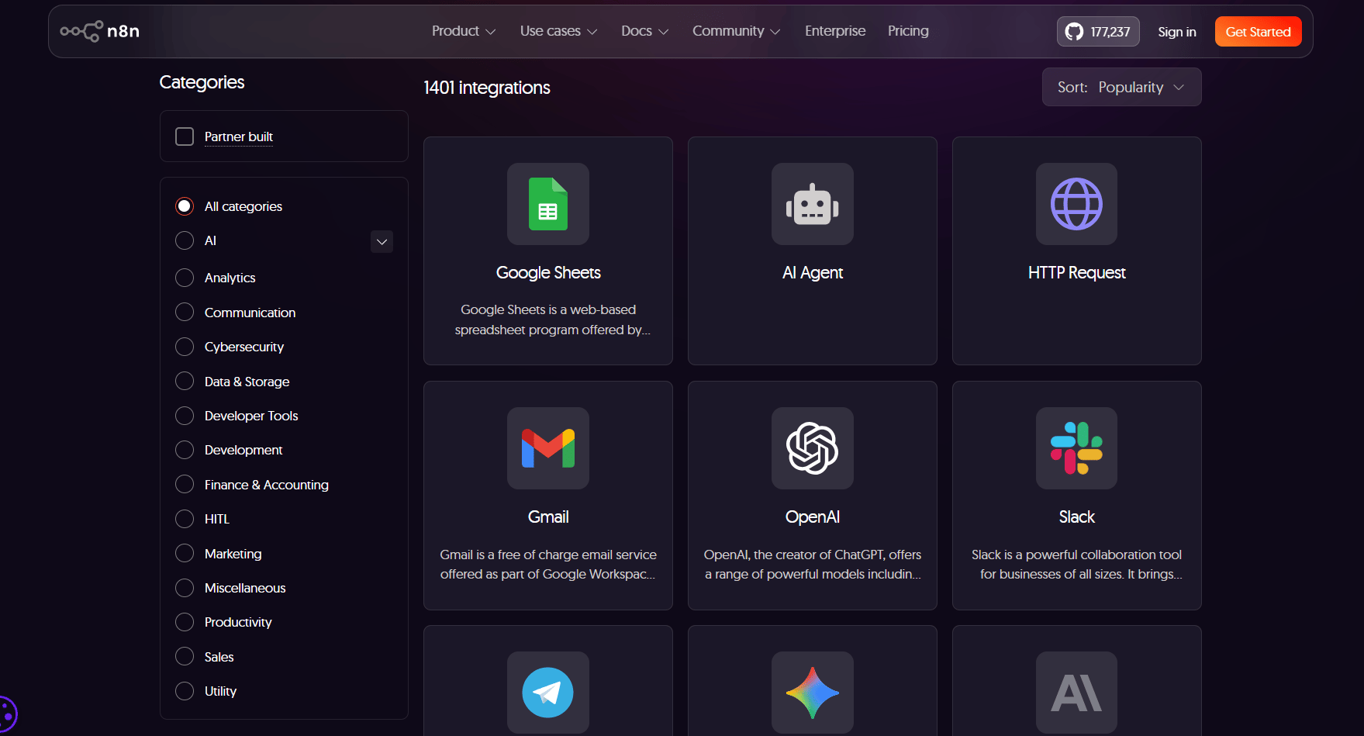Viewport: 1364px width, 736px height.
Task: Click the Anthropic logo icon
Action: pyautogui.click(x=1076, y=693)
